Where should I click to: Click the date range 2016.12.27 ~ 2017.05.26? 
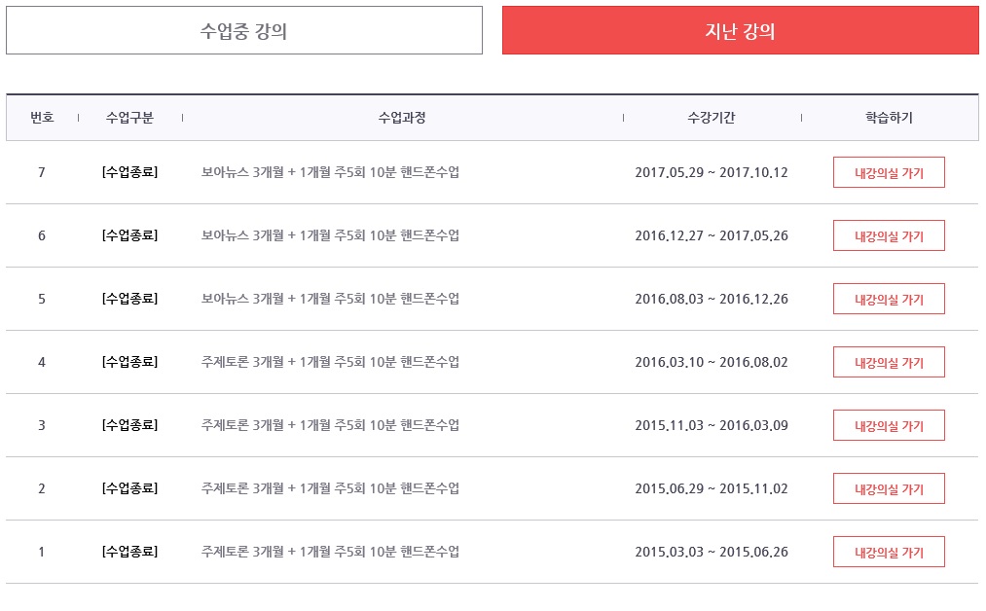(x=712, y=235)
